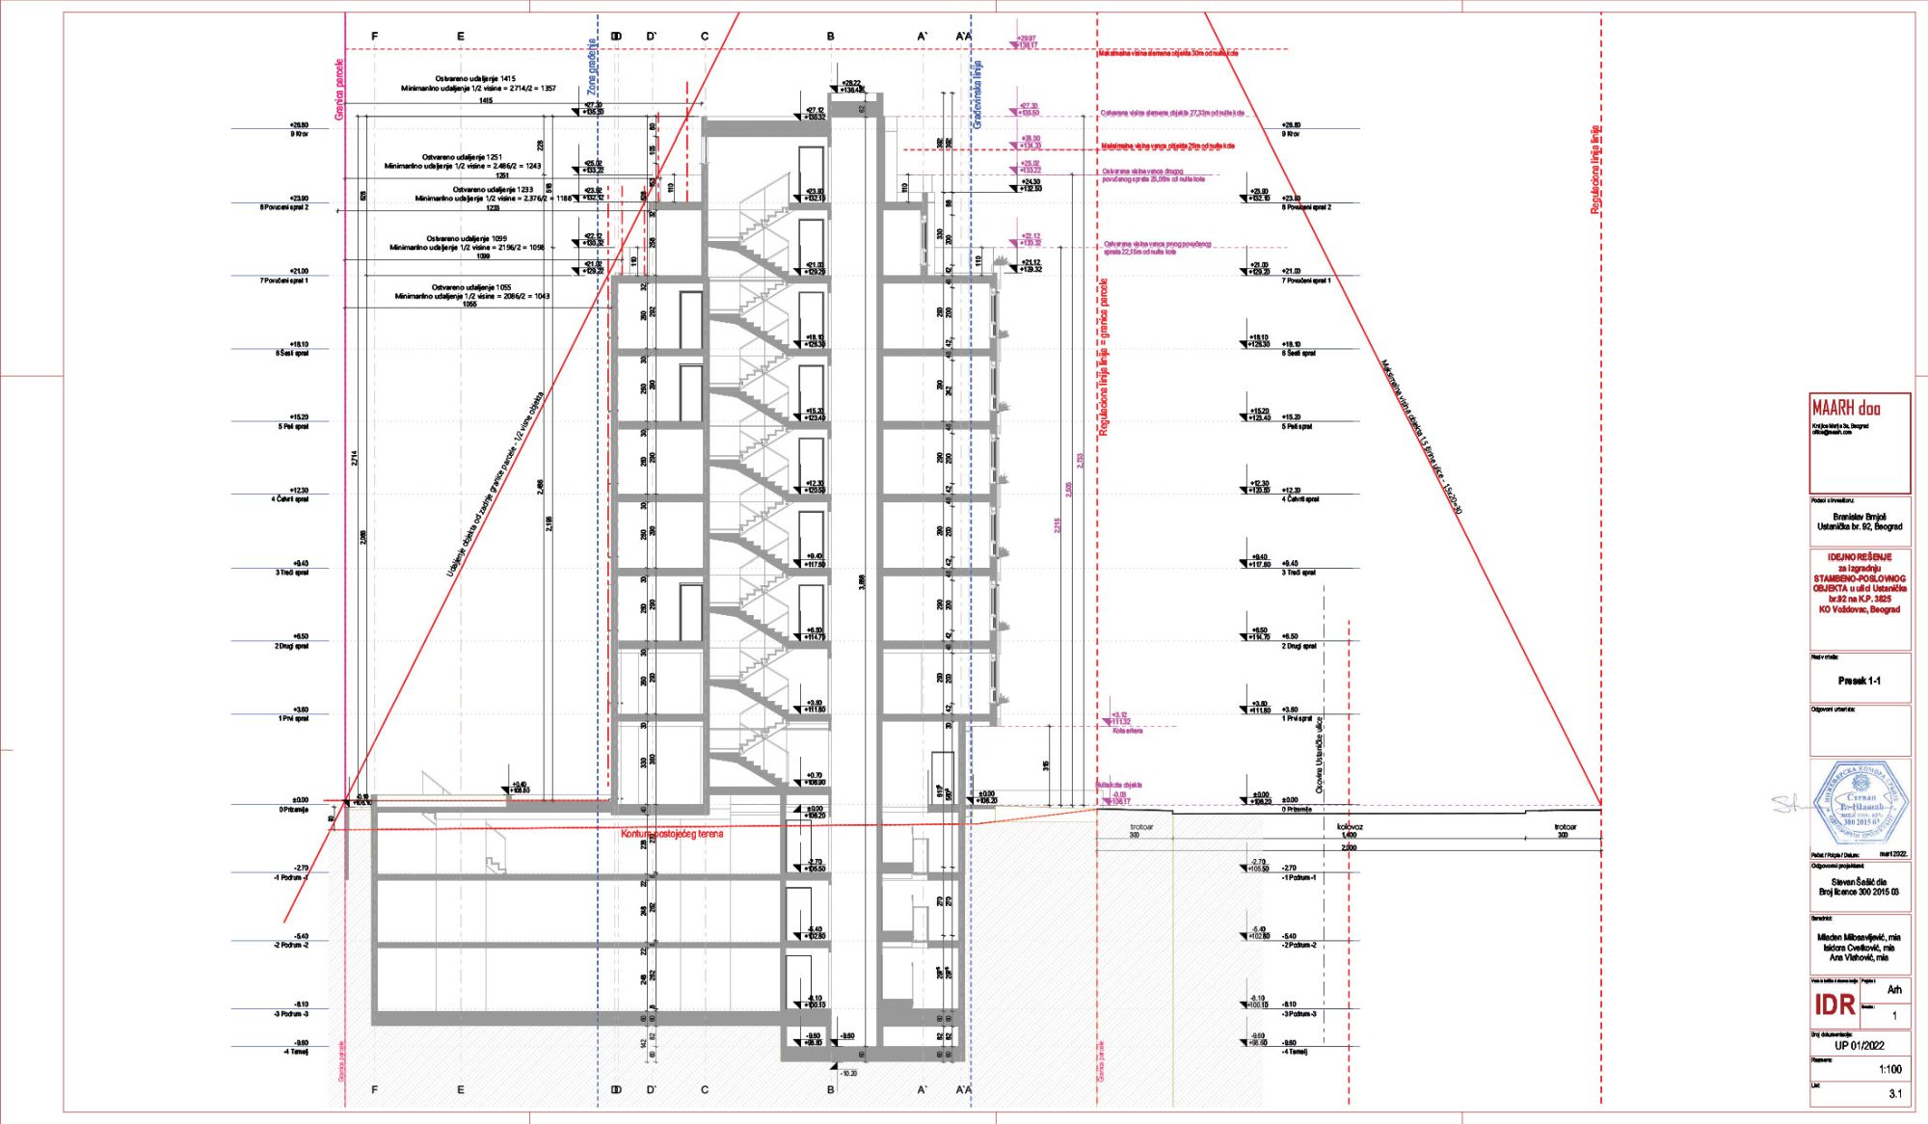
Task: Click the blue engineer's chamber stamp
Action: click(1861, 803)
